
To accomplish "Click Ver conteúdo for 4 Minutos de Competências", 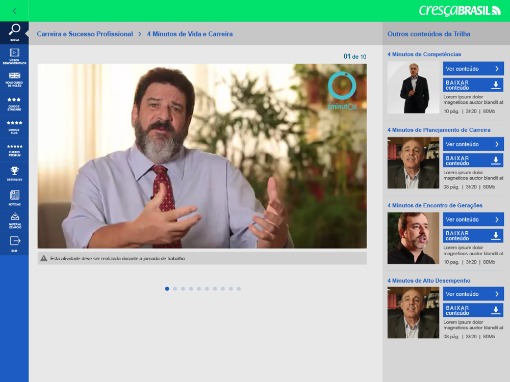I will click(473, 69).
